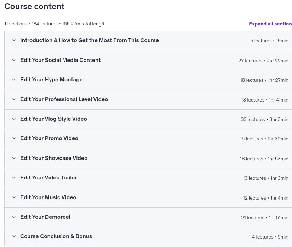Image resolution: width=292 pixels, height=247 pixels.
Task: Open the 'Edit Your Music Video' section title
Action: click(x=48, y=197)
